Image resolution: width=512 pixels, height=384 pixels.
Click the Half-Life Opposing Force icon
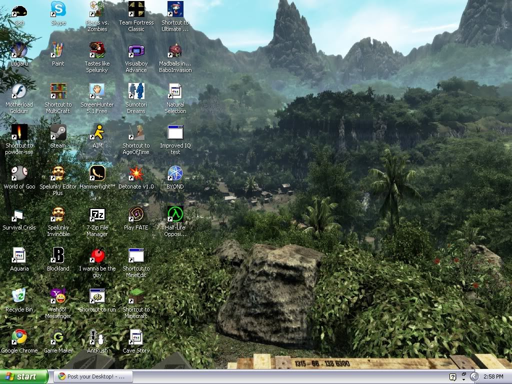(175, 214)
